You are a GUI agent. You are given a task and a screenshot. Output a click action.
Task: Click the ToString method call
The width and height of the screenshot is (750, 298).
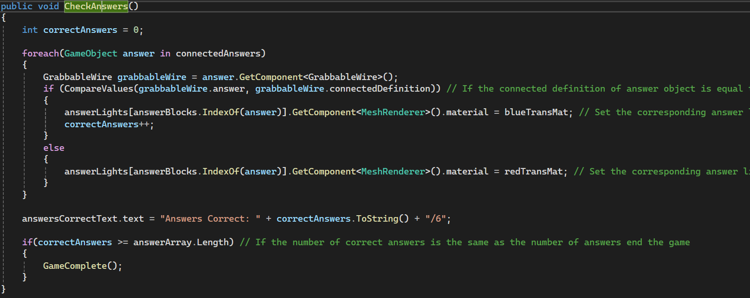pyautogui.click(x=377, y=219)
